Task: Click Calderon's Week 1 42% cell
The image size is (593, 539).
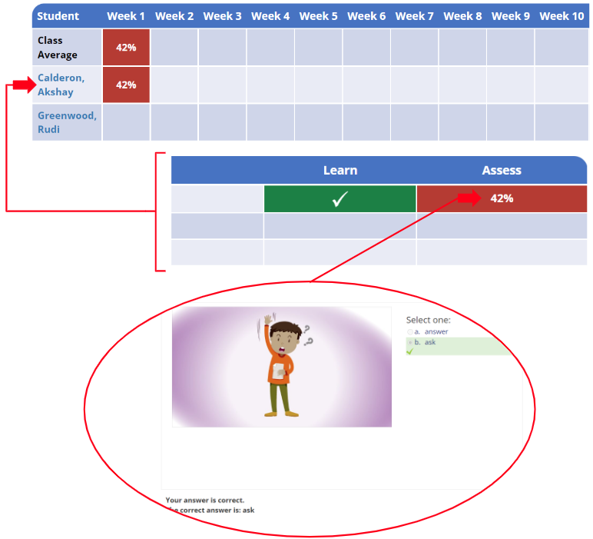Action: point(126,85)
